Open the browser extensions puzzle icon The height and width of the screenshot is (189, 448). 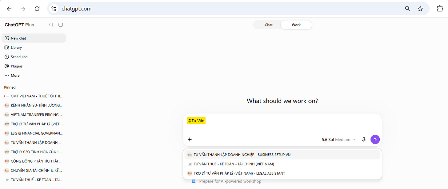[x=440, y=9]
